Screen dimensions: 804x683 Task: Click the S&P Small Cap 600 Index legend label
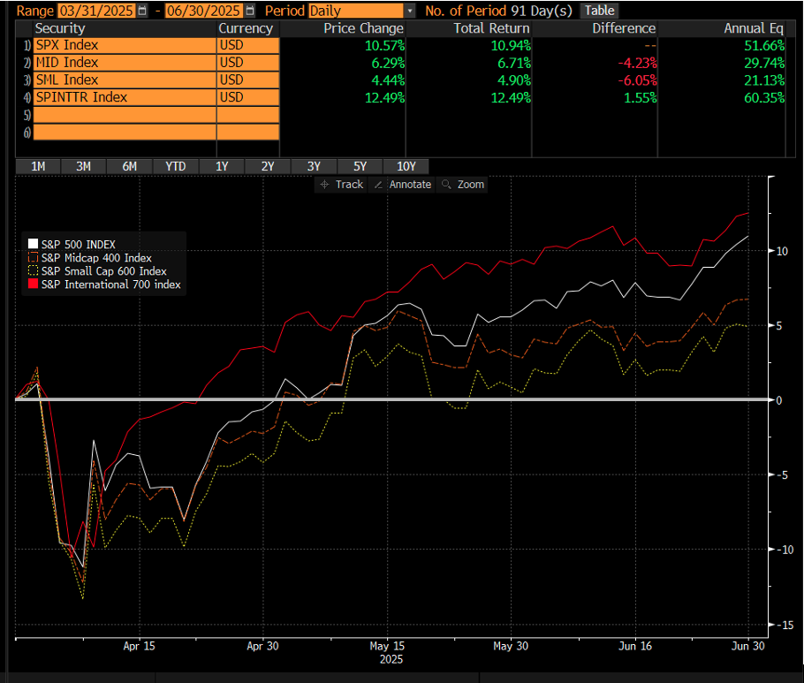(104, 271)
